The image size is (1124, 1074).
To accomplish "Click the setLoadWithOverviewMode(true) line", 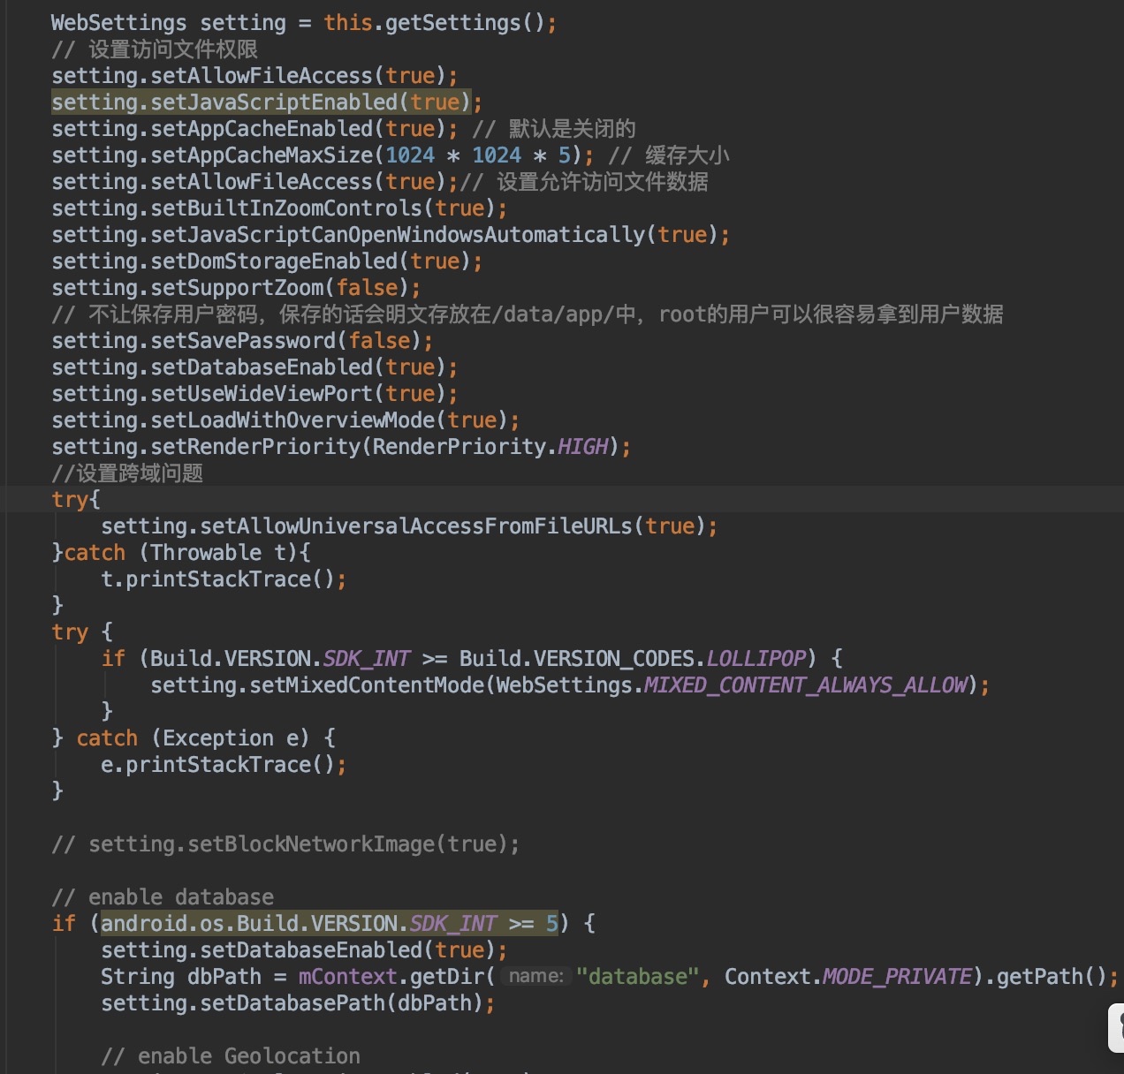I will [x=285, y=420].
